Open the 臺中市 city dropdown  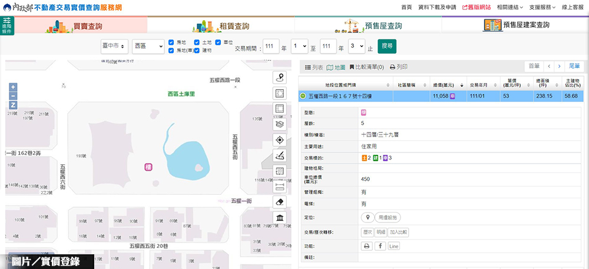111,46
